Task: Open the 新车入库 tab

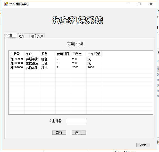Action: pos(37,36)
